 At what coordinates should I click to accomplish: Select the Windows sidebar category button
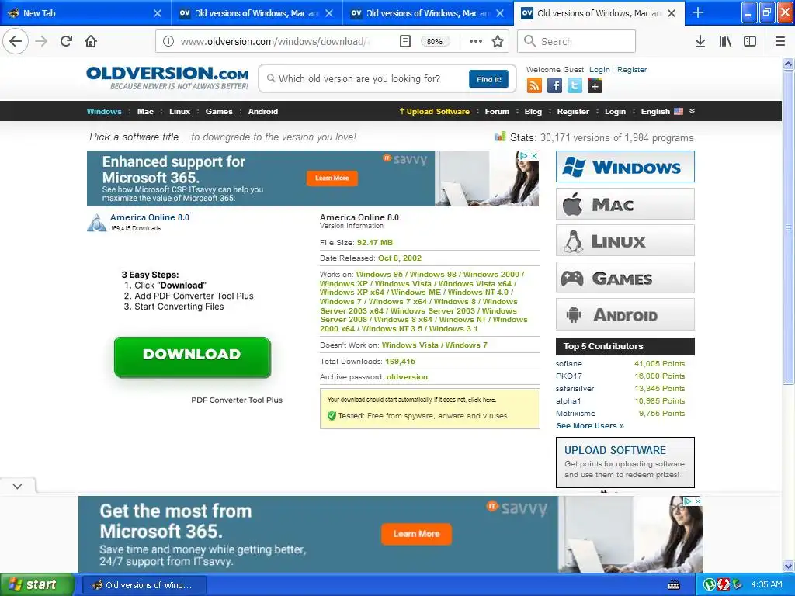tap(625, 166)
